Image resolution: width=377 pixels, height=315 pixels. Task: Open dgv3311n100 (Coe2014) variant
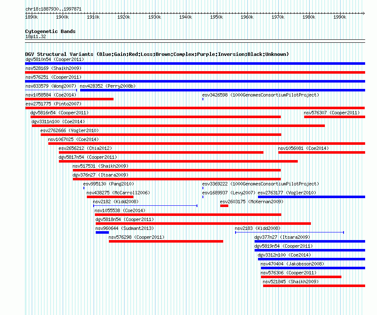[58, 122]
